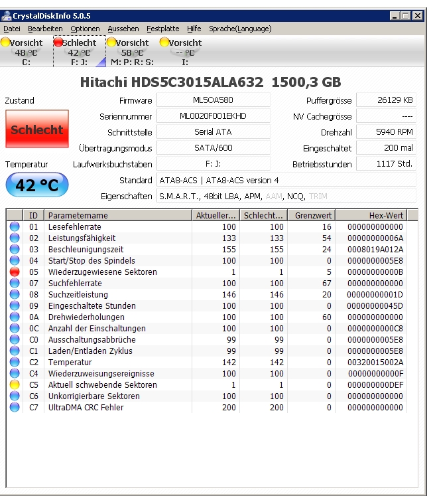Click the blue status dot for Suchzeitleistung
The image size is (435, 496).
(x=15, y=294)
